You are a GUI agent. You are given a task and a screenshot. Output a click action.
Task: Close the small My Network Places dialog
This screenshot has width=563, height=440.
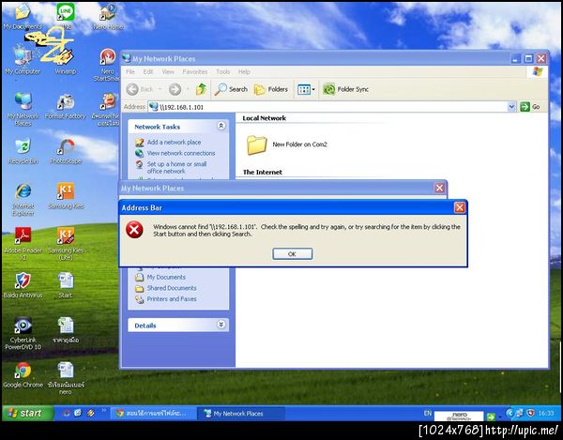pos(439,188)
